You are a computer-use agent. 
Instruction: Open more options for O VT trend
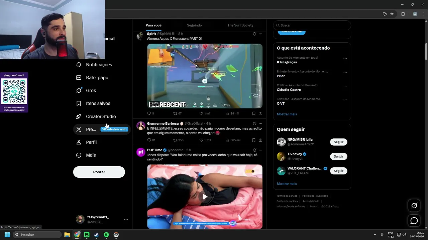pyautogui.click(x=345, y=100)
